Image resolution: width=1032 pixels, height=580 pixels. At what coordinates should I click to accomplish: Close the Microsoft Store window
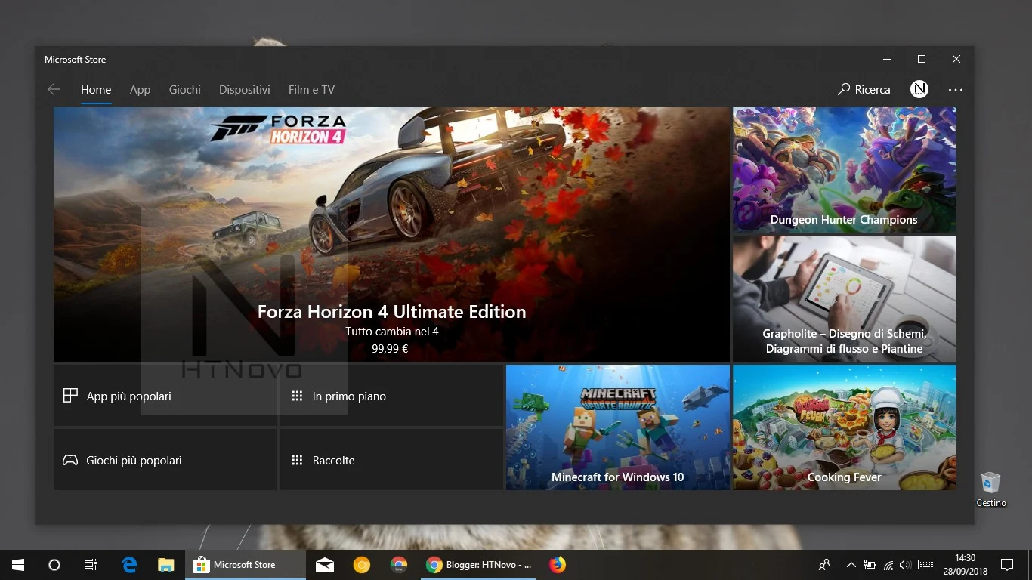point(956,59)
